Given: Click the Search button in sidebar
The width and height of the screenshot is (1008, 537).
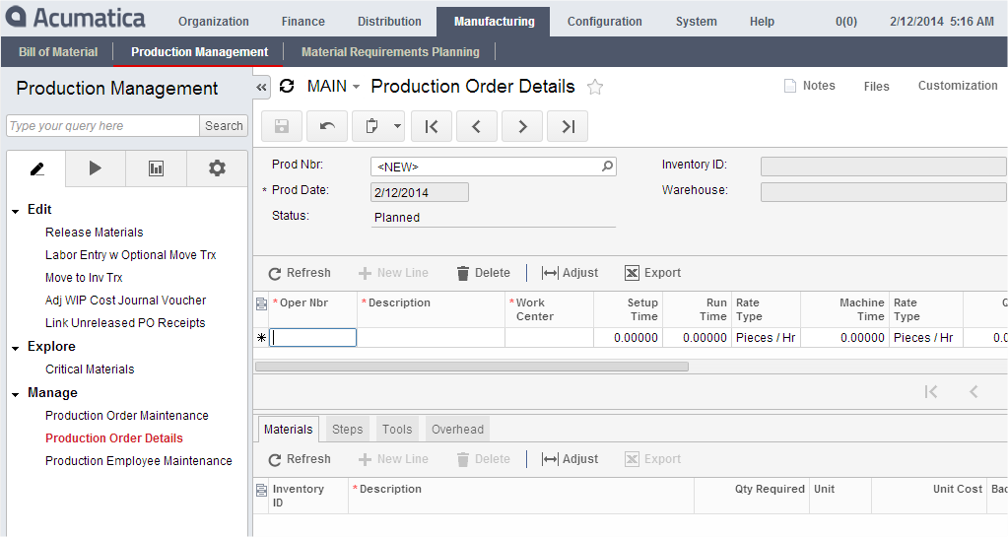Looking at the screenshot, I should point(224,126).
